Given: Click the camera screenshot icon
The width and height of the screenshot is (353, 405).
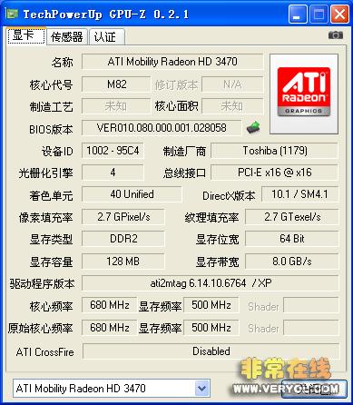Looking at the screenshot, I should click(x=336, y=35).
